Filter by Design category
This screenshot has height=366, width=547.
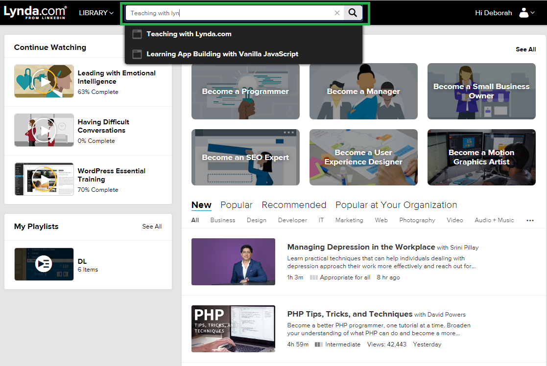pyautogui.click(x=257, y=220)
